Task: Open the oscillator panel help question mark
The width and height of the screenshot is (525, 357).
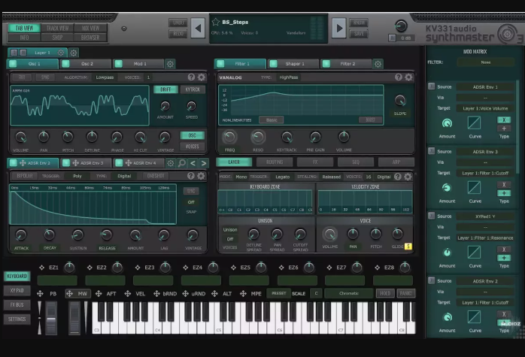Action: (191, 77)
